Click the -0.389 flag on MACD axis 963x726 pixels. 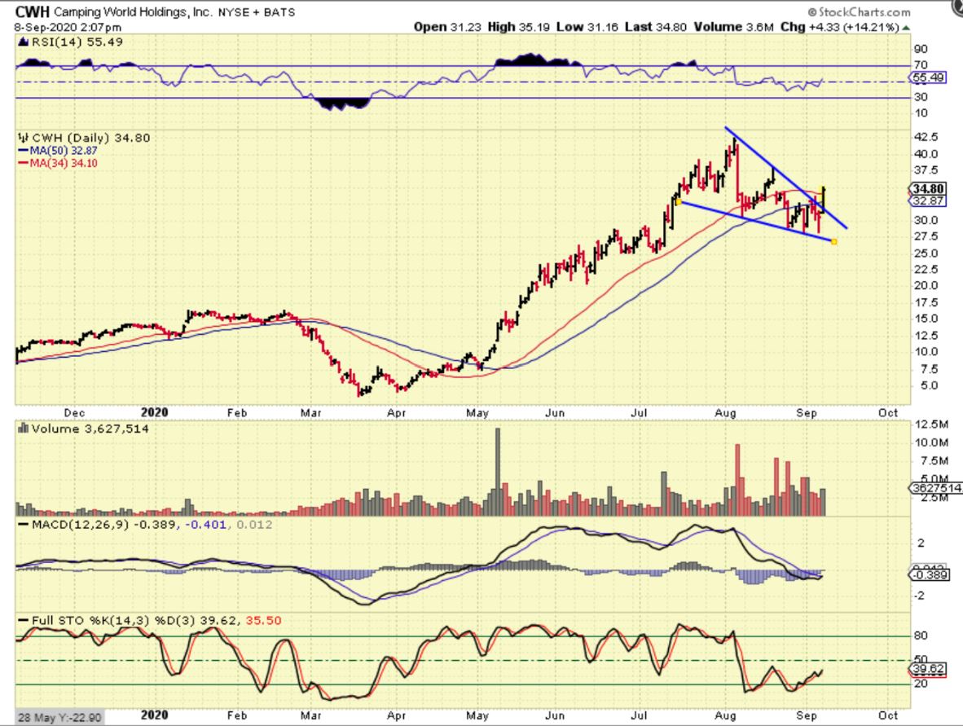930,575
